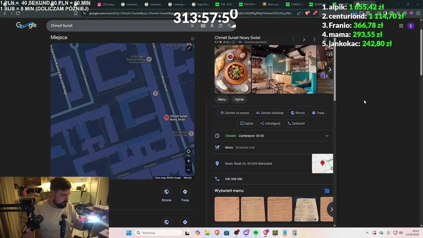Screen dimensions: 423x238
Task: Share the place with Udostępnij
Action: pos(270,123)
